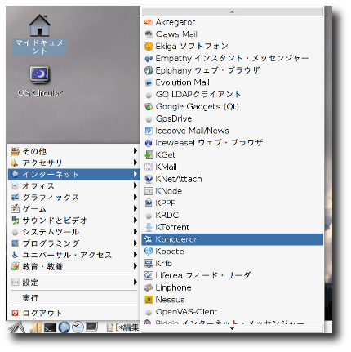The width and height of the screenshot is (351, 352).
Task: Click the Claws Mail icon
Action: [149, 34]
